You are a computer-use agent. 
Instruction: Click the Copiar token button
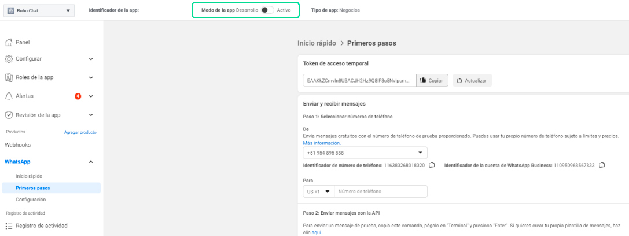(432, 81)
